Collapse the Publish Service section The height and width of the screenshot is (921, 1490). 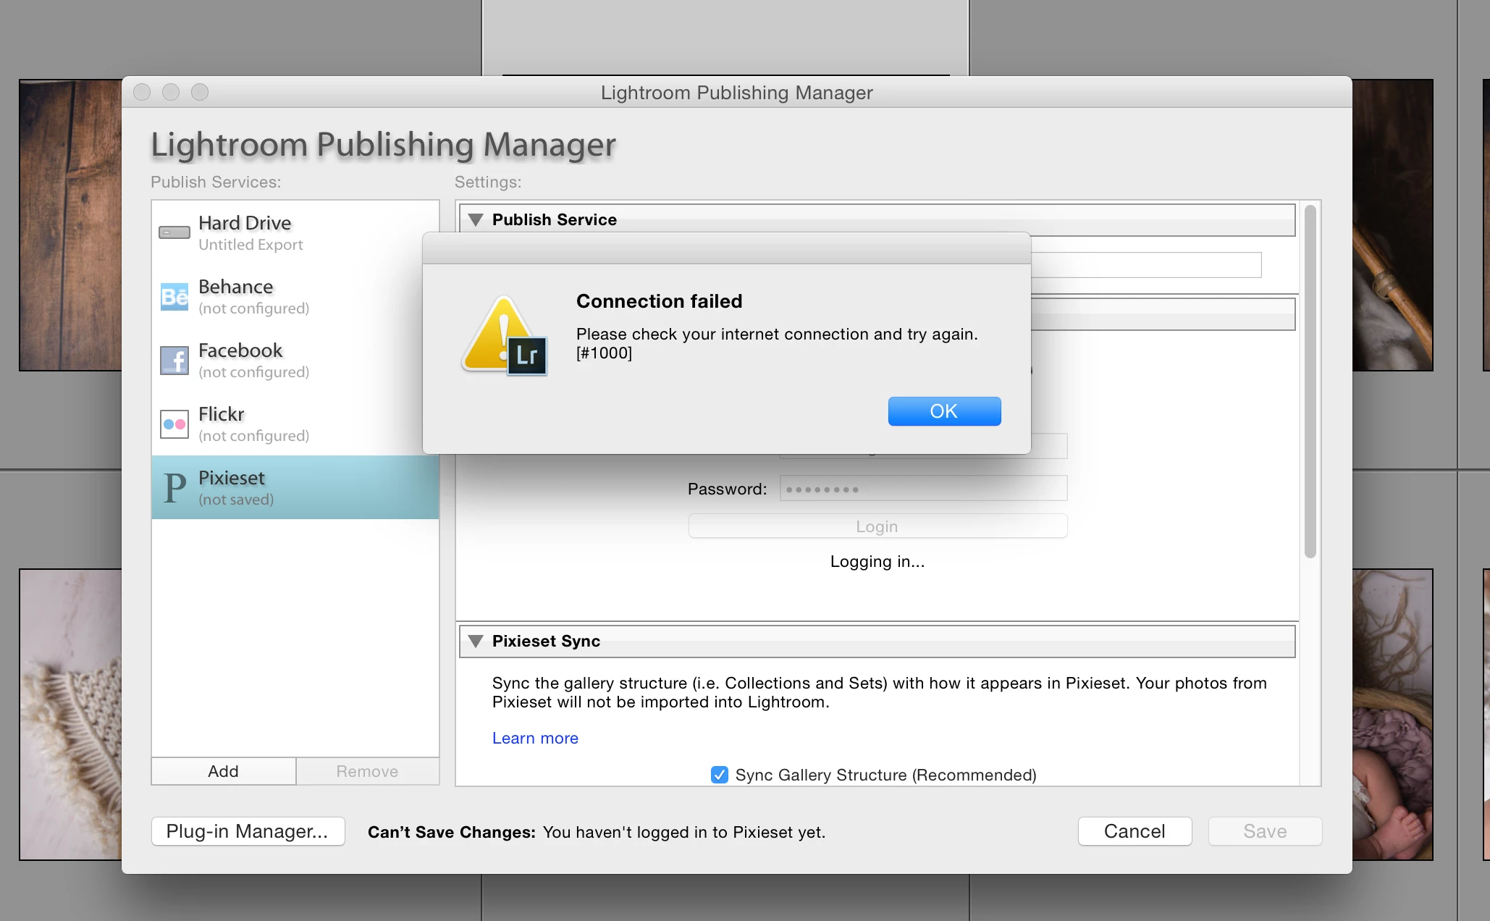click(x=476, y=219)
